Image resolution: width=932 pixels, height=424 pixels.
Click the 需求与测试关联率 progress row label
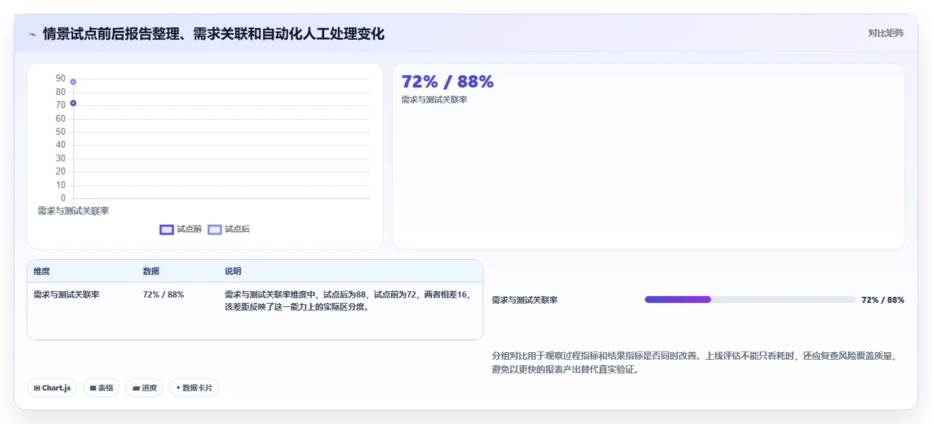coord(524,300)
